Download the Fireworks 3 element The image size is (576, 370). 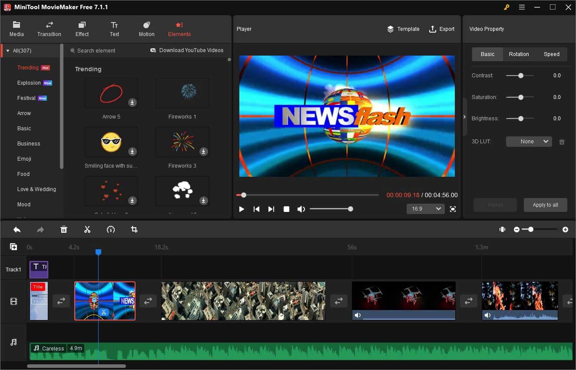point(203,152)
